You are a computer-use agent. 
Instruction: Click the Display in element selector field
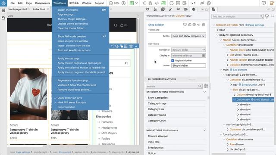188,56
